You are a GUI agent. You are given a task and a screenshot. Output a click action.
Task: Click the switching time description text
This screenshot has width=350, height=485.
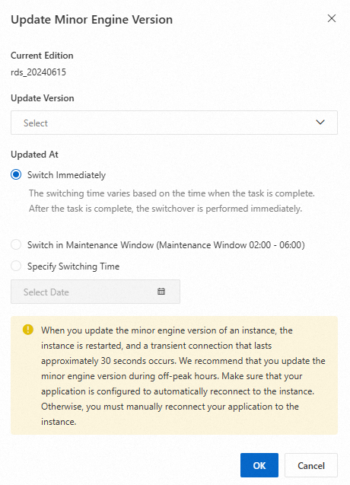[172, 201]
